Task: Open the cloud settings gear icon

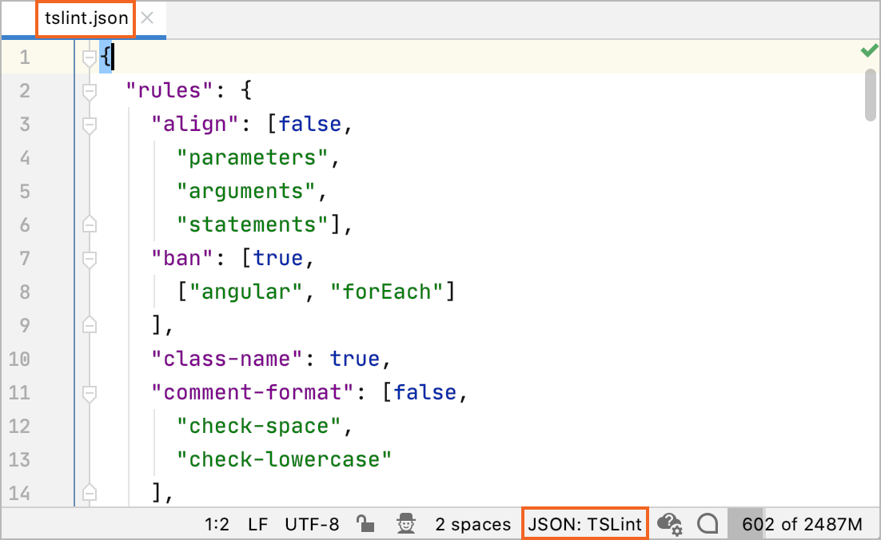Action: (670, 524)
